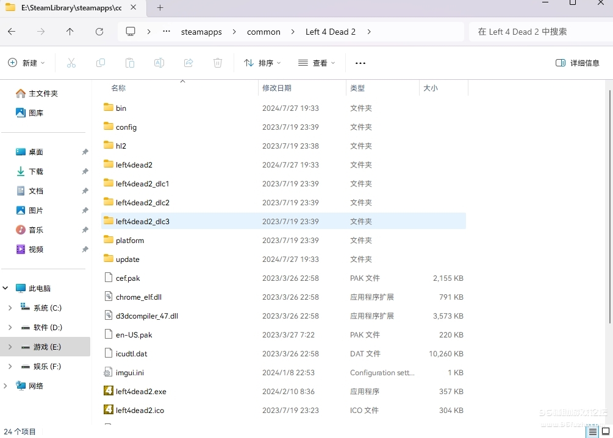Open the 新建 new item menu
The width and height of the screenshot is (613, 438).
23,63
